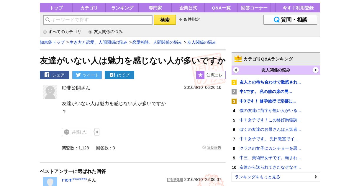This screenshot has height=186, width=354.
Task: Click the question title heading
Action: coord(133,61)
